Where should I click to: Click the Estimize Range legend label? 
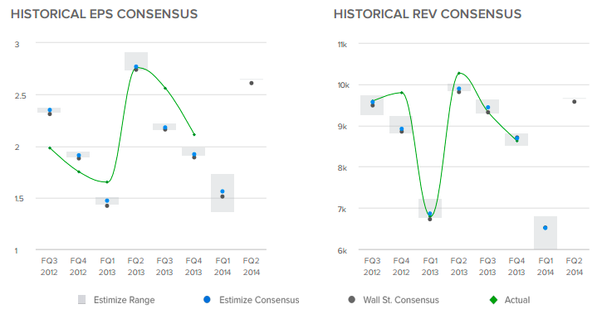(x=124, y=300)
